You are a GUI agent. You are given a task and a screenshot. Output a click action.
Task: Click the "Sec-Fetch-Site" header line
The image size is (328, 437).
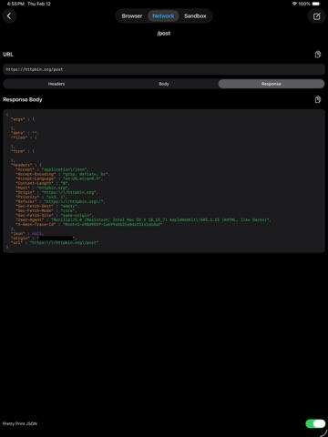55,215
